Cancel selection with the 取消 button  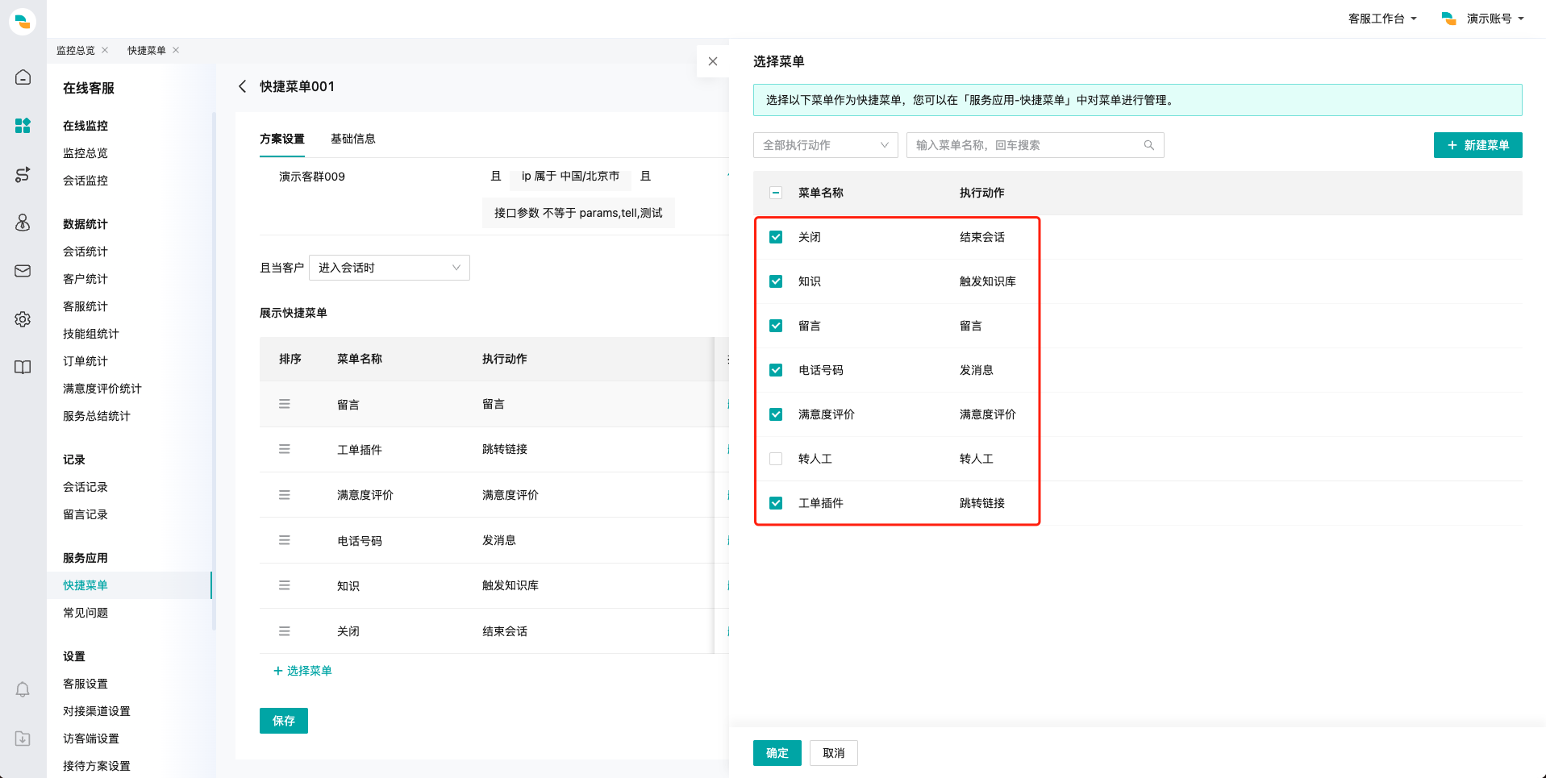(x=834, y=753)
